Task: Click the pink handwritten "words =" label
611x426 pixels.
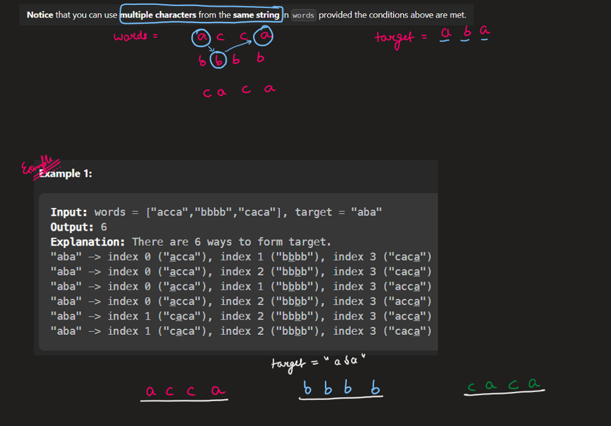Action: [136, 36]
